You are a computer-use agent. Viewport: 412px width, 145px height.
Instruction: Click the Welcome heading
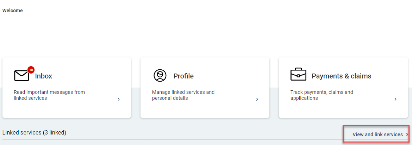coord(13,11)
